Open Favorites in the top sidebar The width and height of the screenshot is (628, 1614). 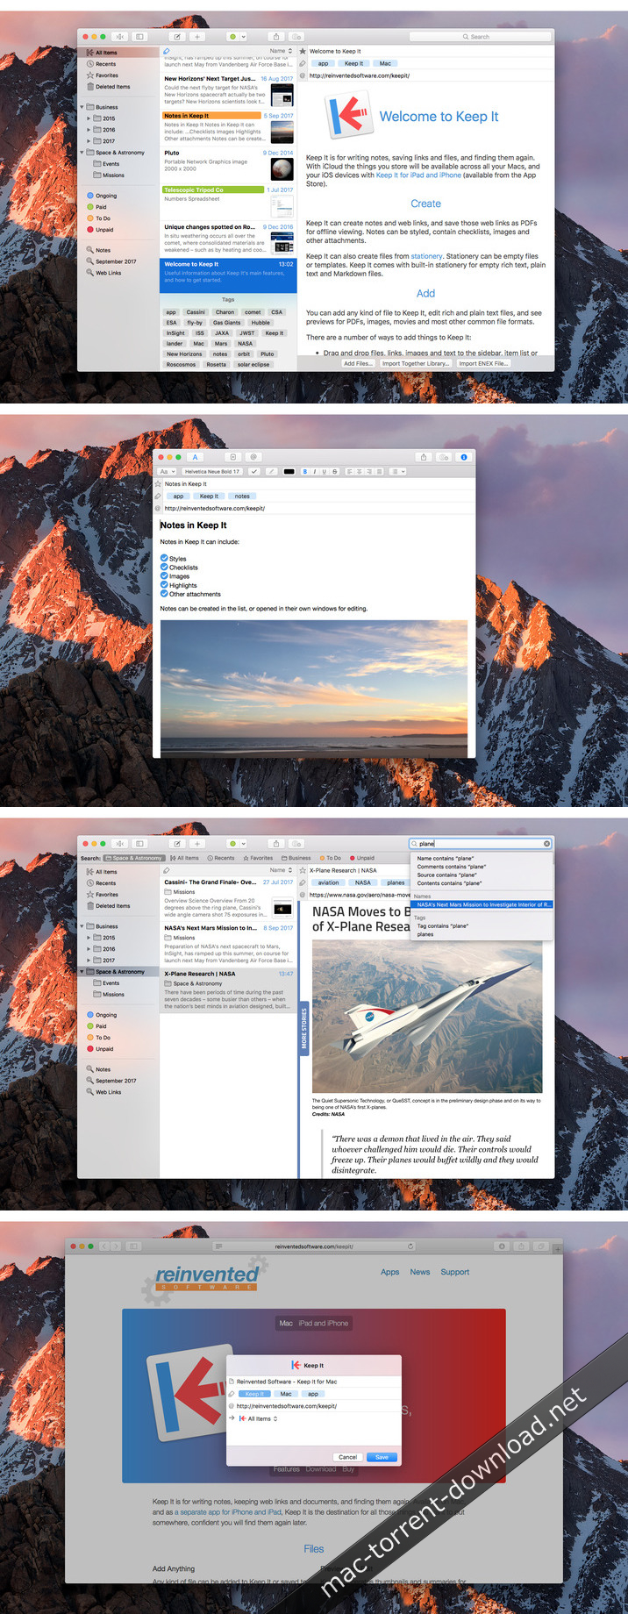coord(106,75)
